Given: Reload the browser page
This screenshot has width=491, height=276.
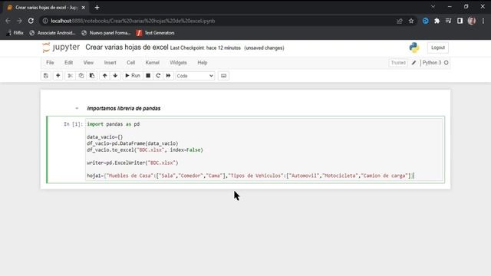Looking at the screenshot, I should pos(31,21).
